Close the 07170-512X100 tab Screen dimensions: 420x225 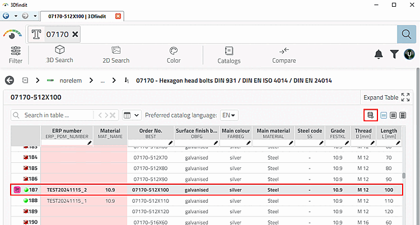118,16
